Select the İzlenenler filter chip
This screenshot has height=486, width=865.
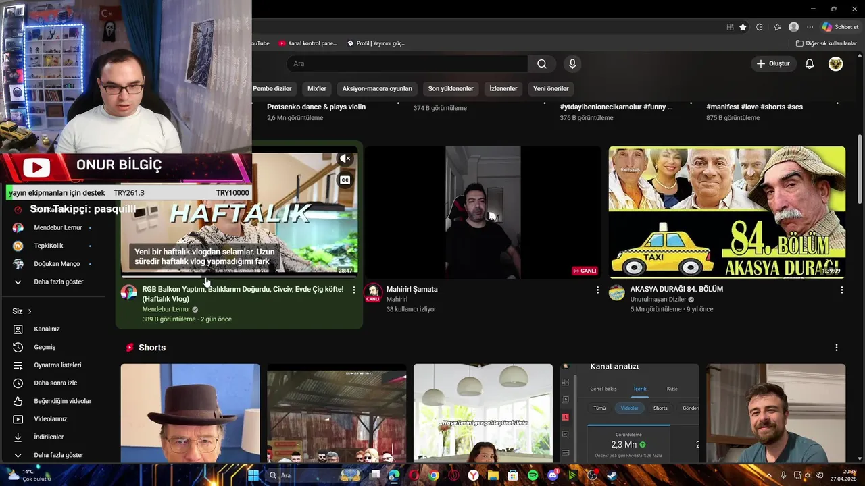pyautogui.click(x=503, y=88)
